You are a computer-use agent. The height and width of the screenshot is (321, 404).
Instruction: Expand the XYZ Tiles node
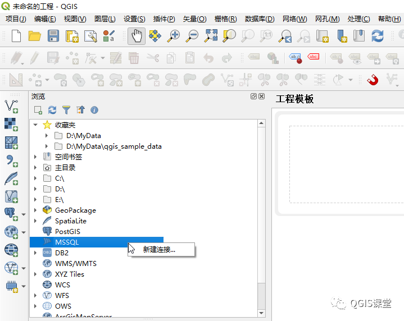coord(35,274)
